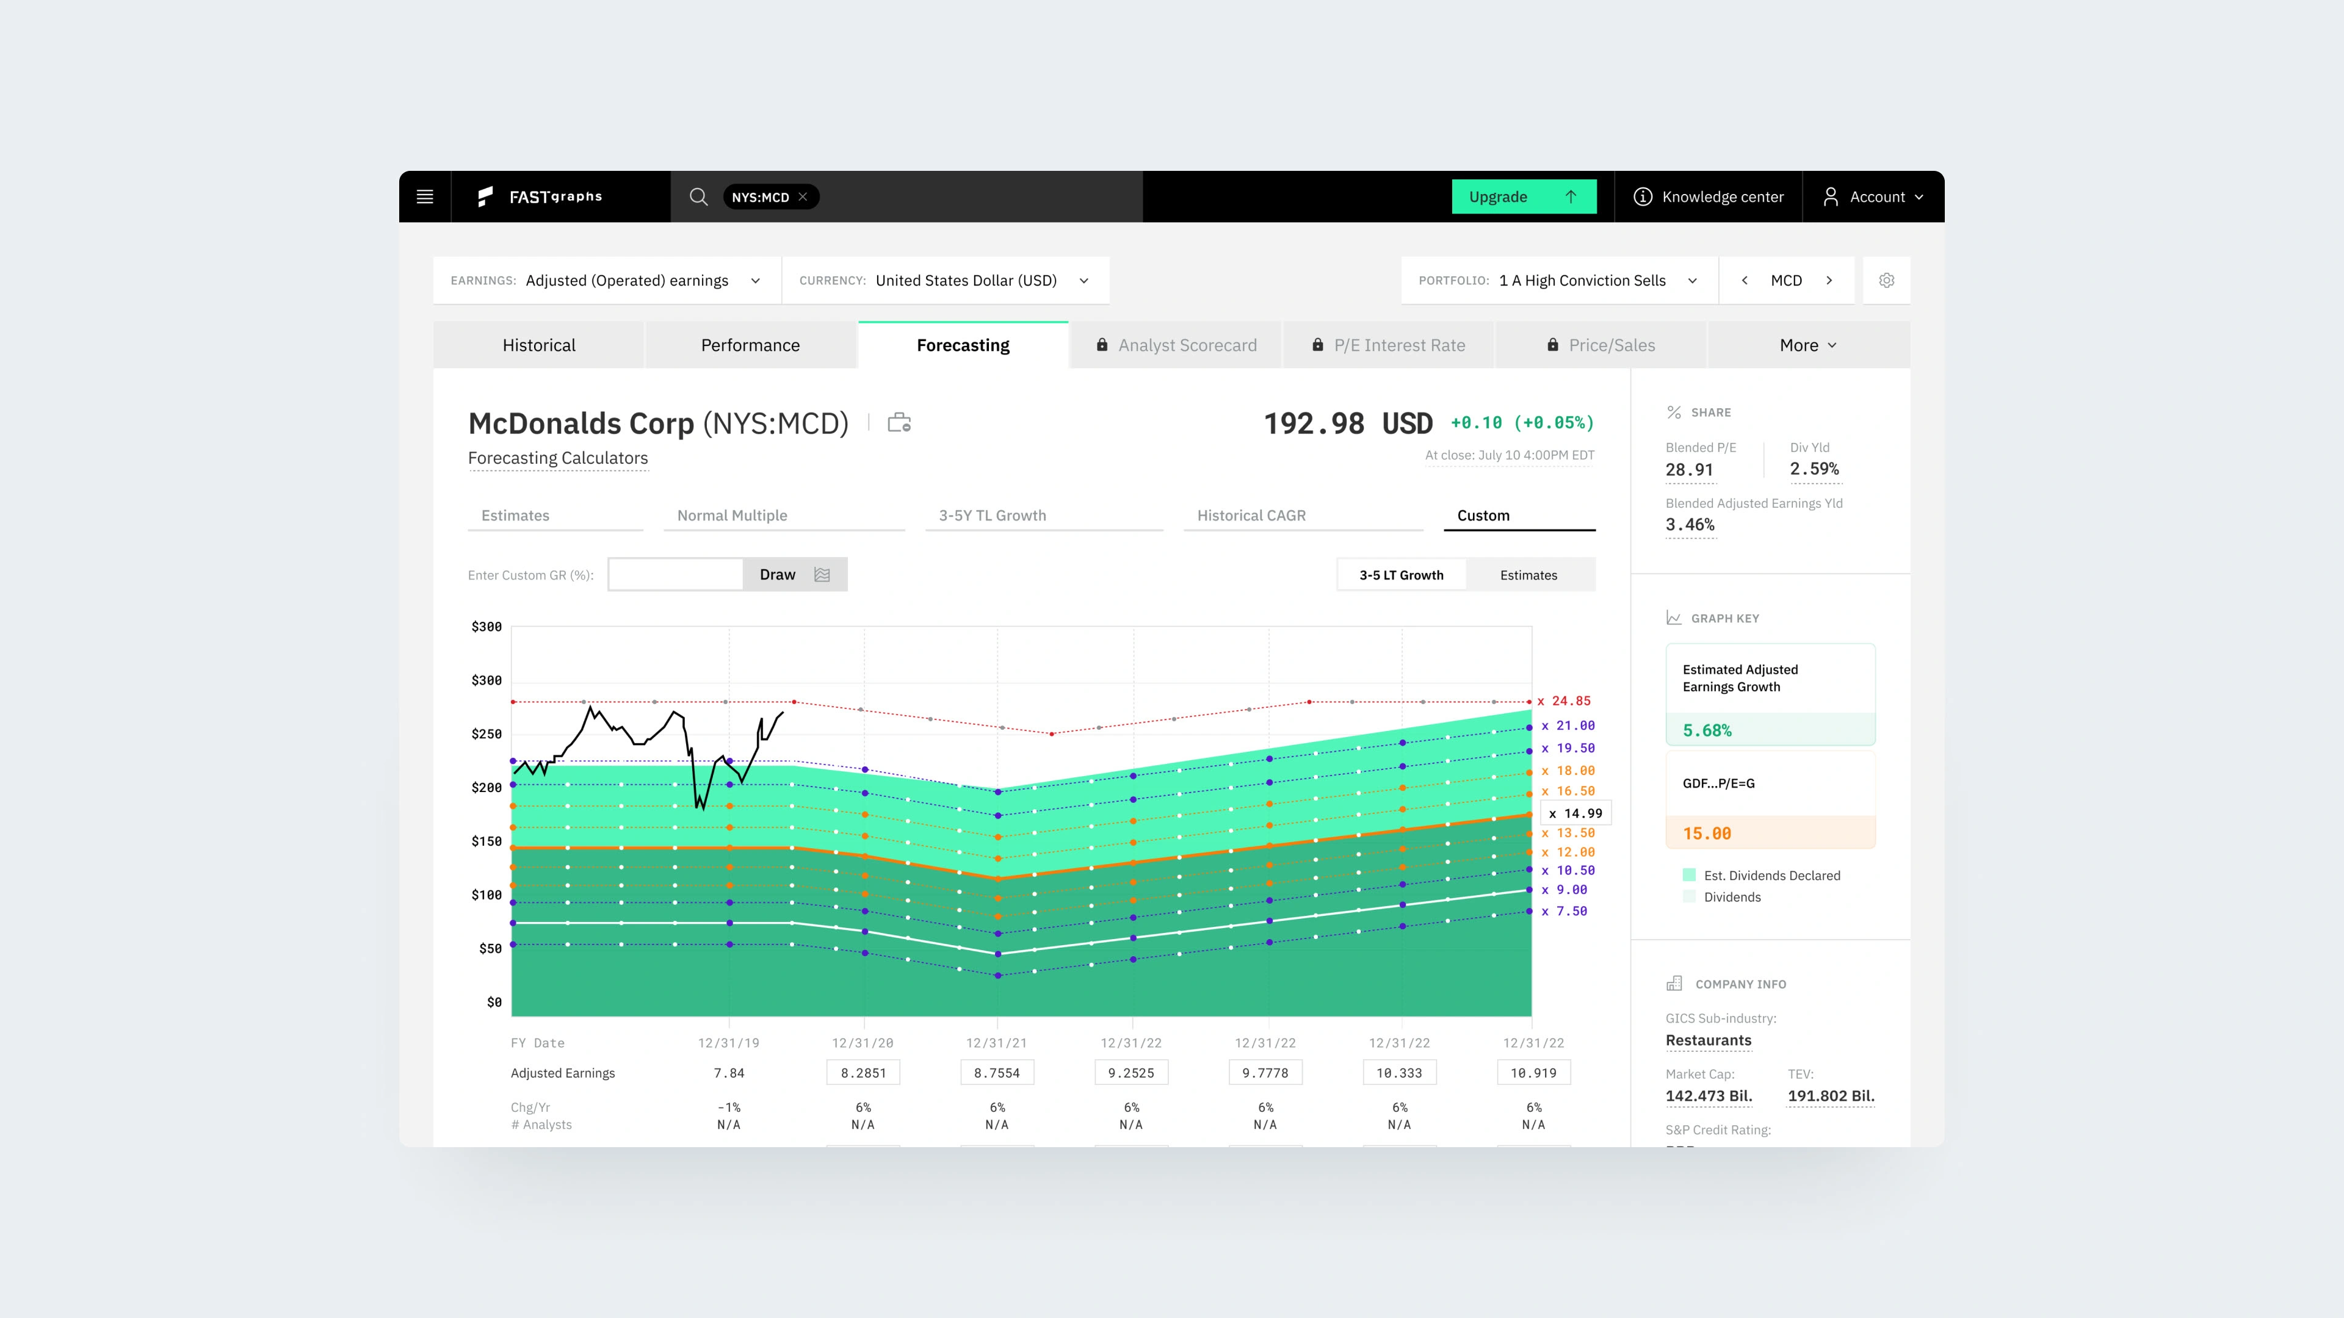Click the x 18.00 multiple label
This screenshot has width=2344, height=1318.
[1568, 771]
